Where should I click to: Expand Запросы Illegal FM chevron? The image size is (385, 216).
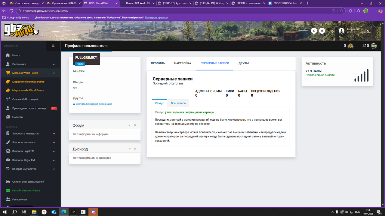(x=54, y=160)
